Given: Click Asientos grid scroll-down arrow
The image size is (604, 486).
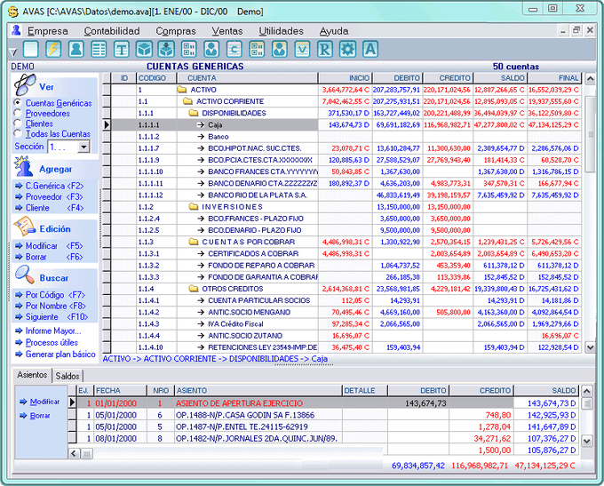Looking at the screenshot, I should pyautogui.click(x=586, y=441).
